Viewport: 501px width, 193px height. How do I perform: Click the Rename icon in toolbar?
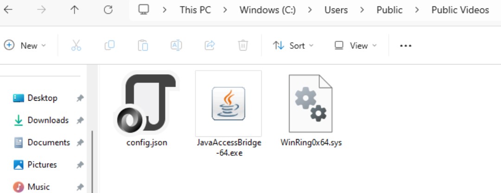pos(176,45)
